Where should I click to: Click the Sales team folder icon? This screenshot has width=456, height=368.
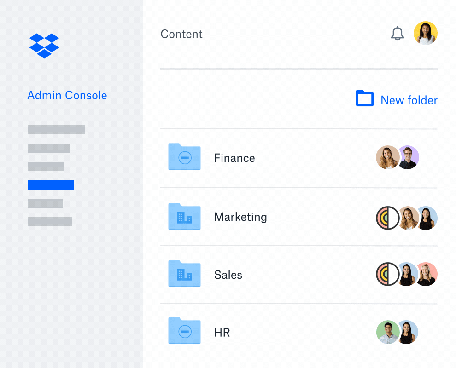[x=184, y=274]
